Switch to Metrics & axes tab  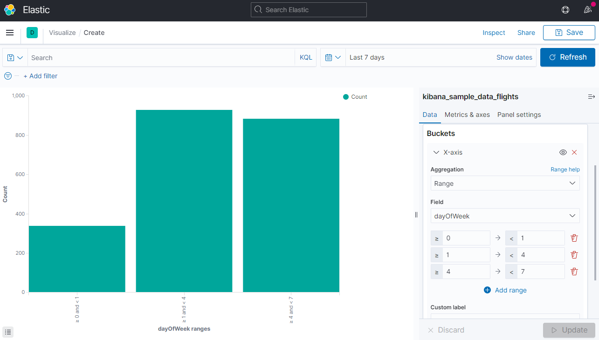click(467, 115)
